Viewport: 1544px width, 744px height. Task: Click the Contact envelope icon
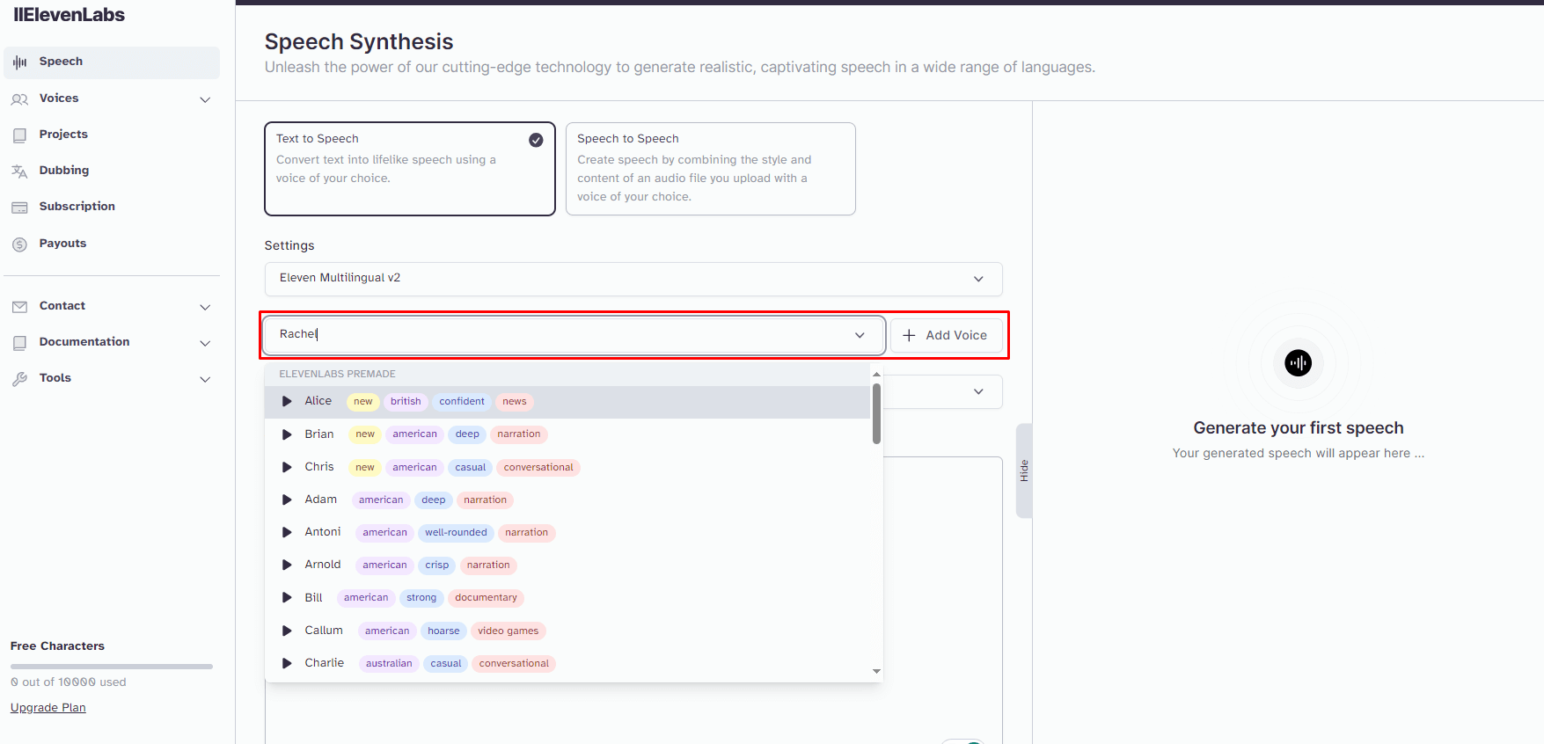click(20, 307)
